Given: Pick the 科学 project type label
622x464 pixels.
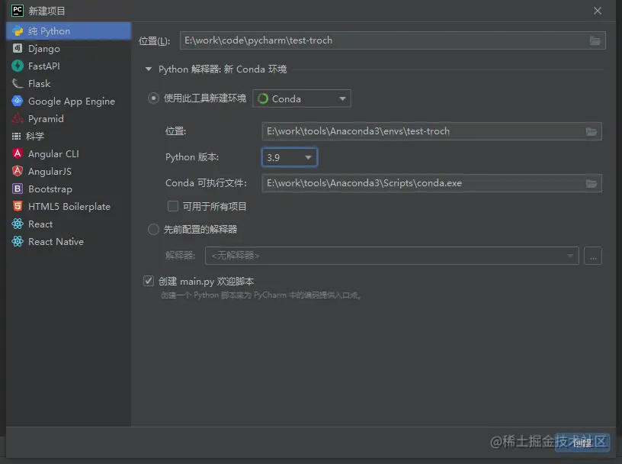Looking at the screenshot, I should 35,137.
